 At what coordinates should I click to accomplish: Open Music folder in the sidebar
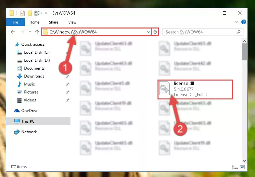[x=29, y=84]
